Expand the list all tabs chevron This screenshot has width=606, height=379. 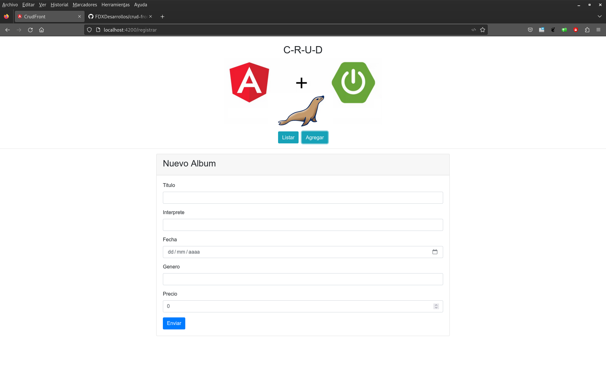pyautogui.click(x=599, y=16)
